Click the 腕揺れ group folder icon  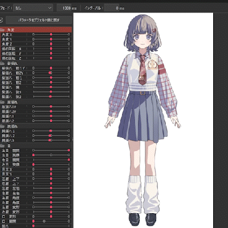[x=2, y=126]
